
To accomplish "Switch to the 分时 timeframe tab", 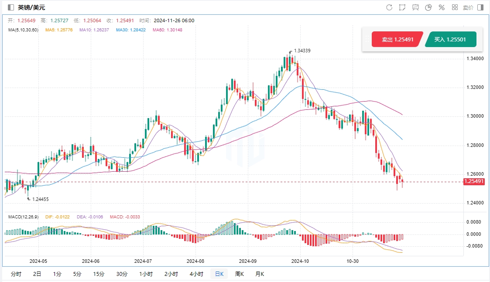I will [16, 274].
